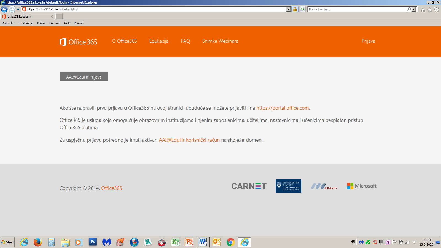Image resolution: width=441 pixels, height=248 pixels.
Task: Launch Chrome from the taskbar
Action: [231, 242]
